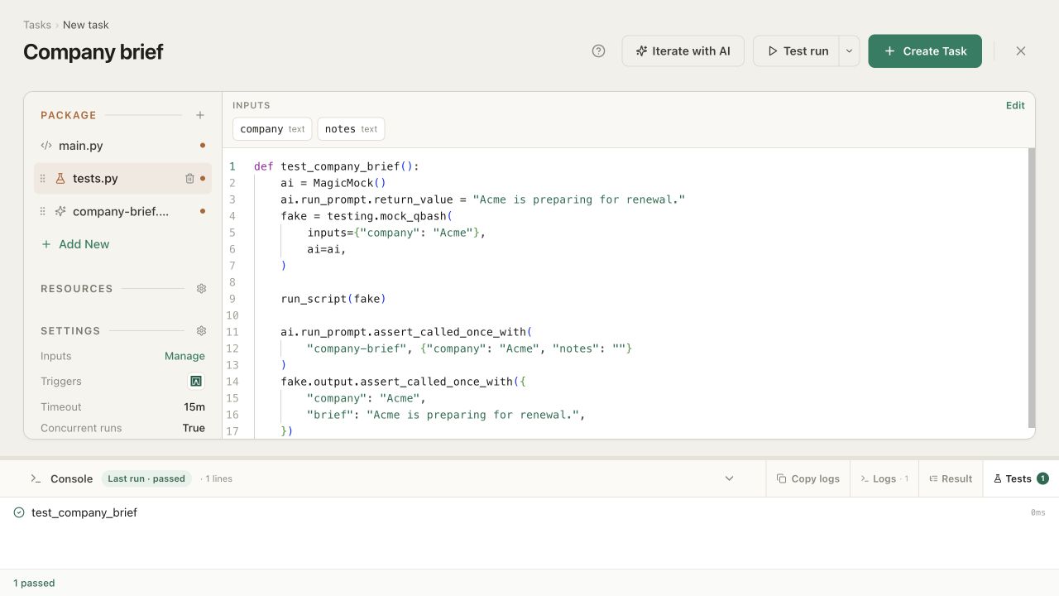Viewport: 1059px width, 596px height.
Task: Click the Tasks breadcrumb link
Action: 37,25
